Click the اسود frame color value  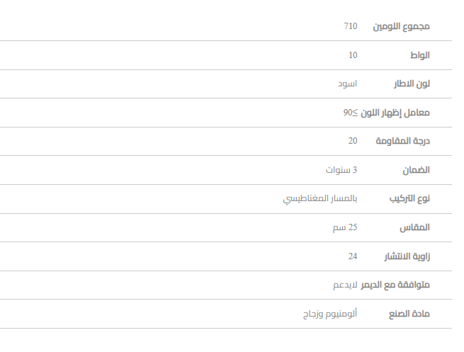(x=347, y=84)
